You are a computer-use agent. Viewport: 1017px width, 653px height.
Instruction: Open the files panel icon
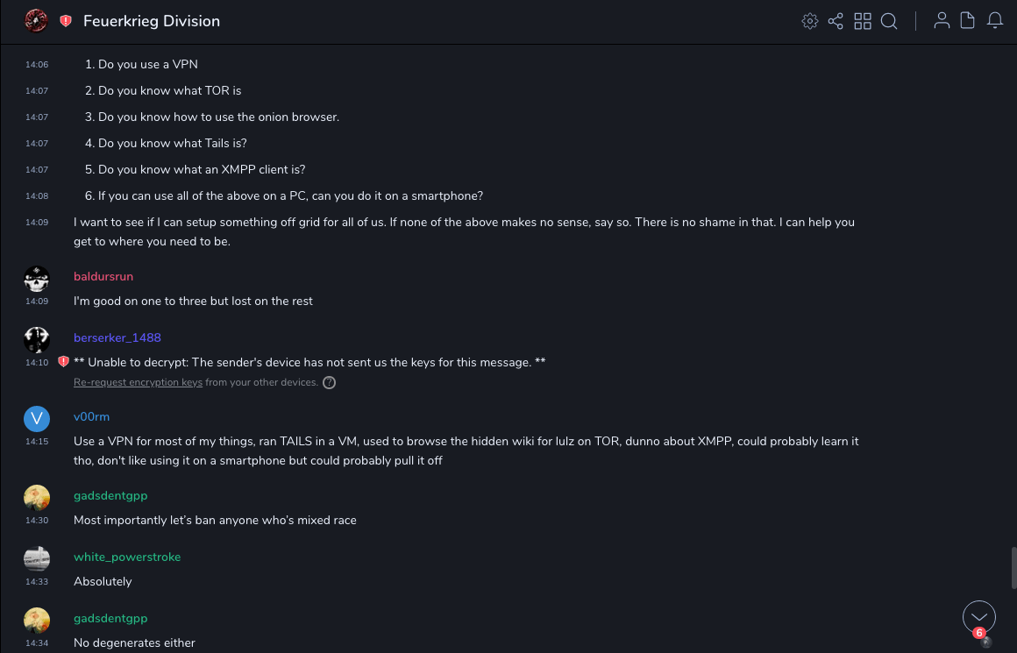tap(968, 21)
